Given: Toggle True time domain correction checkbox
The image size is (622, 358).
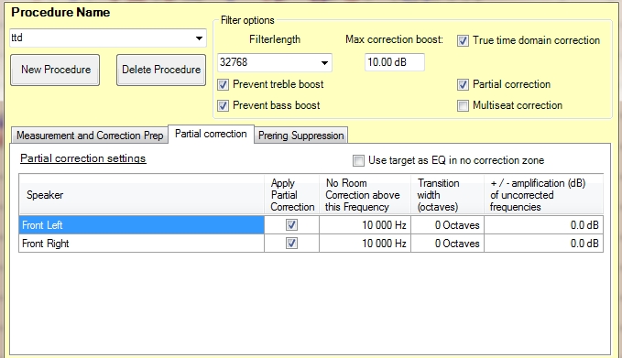Looking at the screenshot, I should click(463, 40).
